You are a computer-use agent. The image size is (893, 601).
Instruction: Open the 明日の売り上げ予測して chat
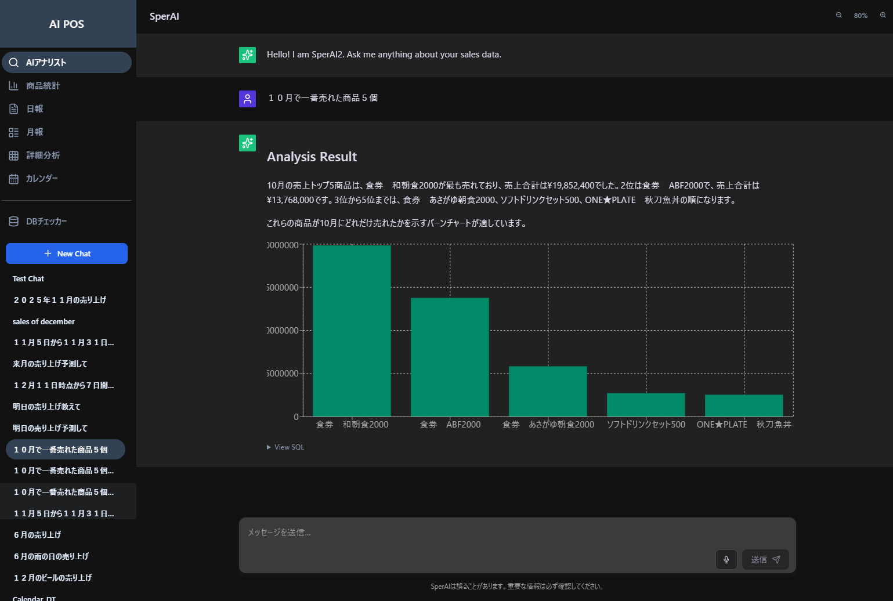click(x=66, y=428)
